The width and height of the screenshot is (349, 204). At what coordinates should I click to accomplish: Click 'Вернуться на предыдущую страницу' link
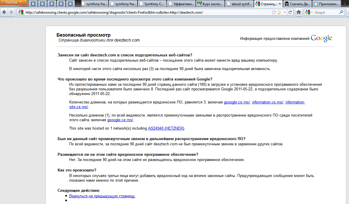click(102, 196)
